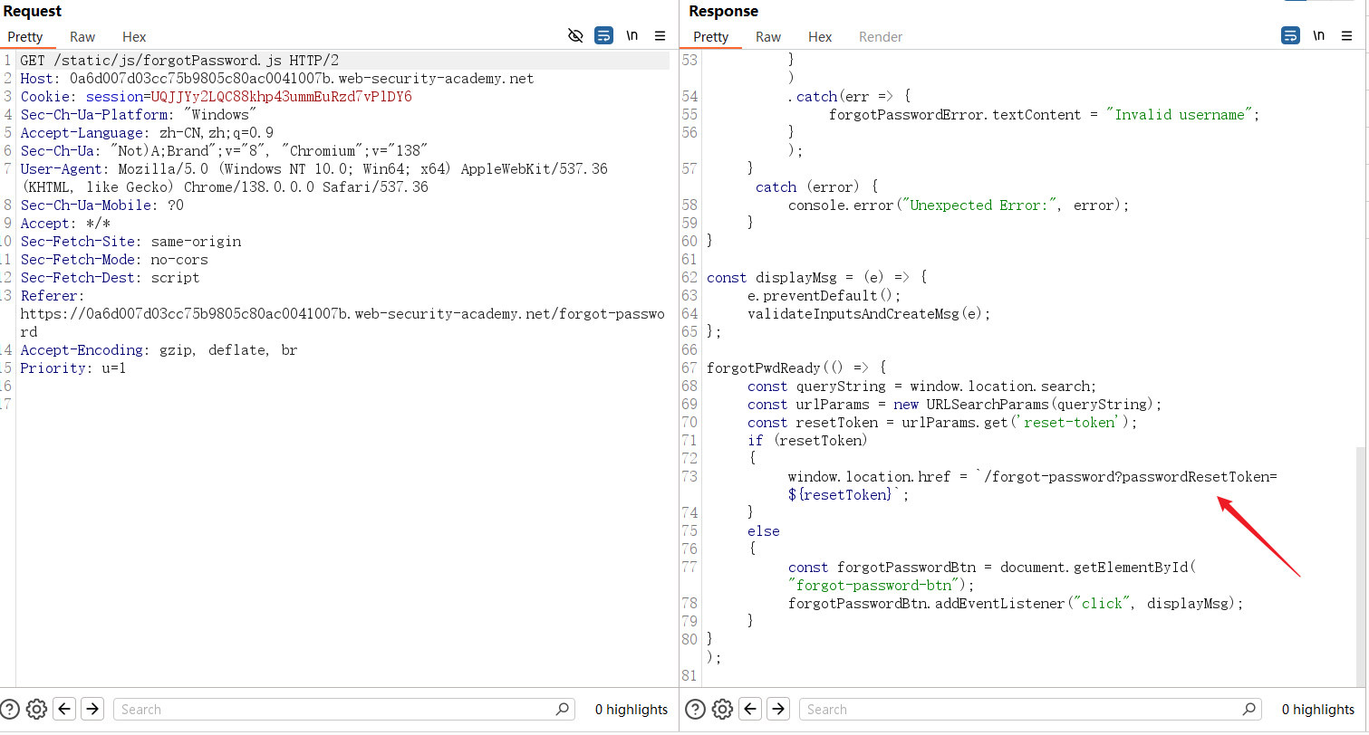Toggle non-printable \n characters in Request
The image size is (1369, 735).
(631, 36)
